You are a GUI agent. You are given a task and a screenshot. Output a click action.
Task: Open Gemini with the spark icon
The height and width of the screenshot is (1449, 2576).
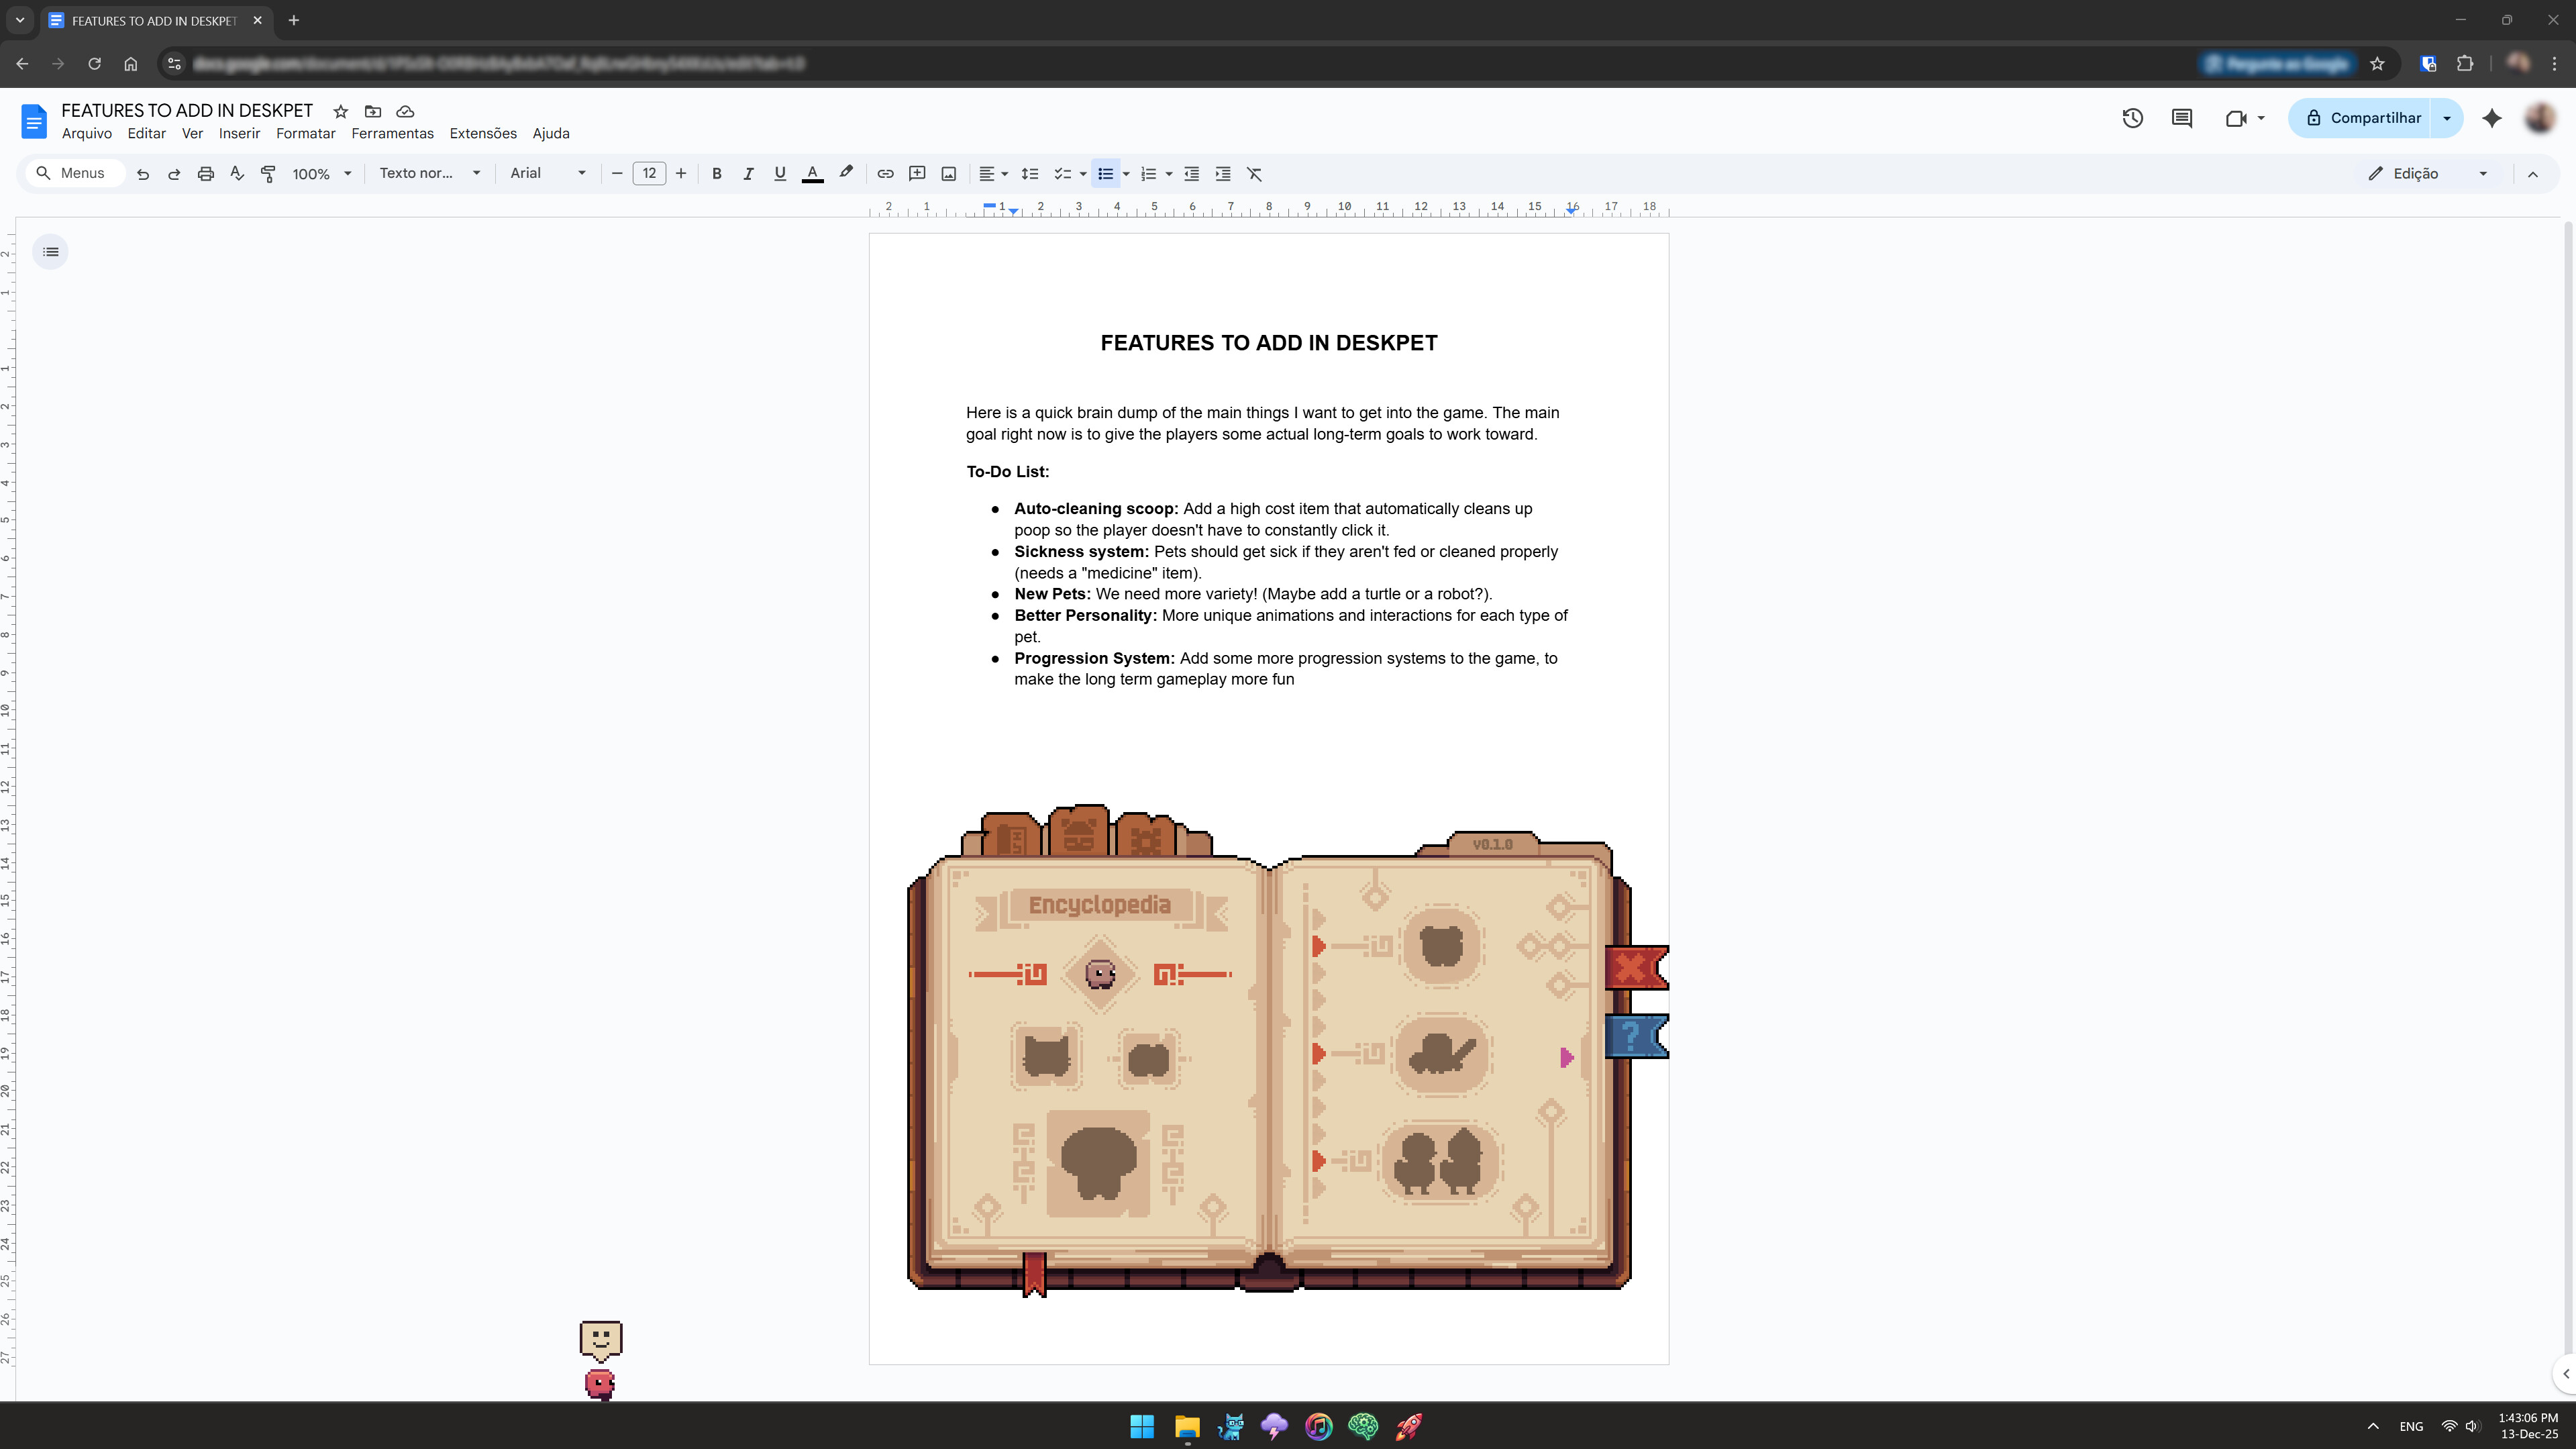2492,118
